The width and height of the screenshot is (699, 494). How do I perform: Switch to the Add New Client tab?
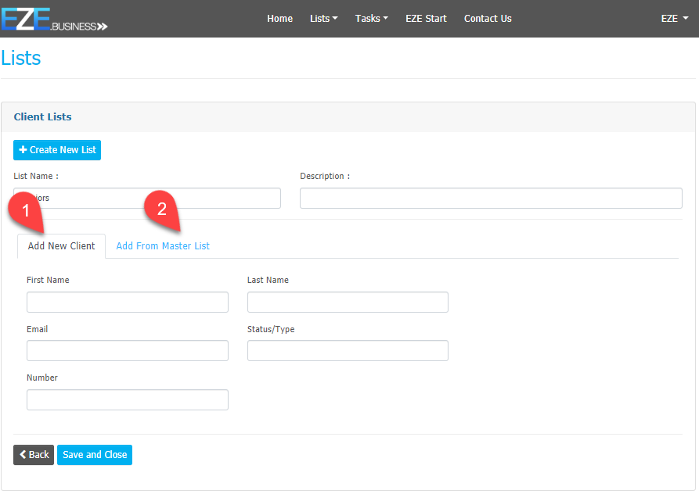61,246
